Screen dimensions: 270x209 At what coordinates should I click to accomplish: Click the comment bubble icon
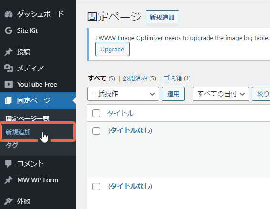click(8, 164)
